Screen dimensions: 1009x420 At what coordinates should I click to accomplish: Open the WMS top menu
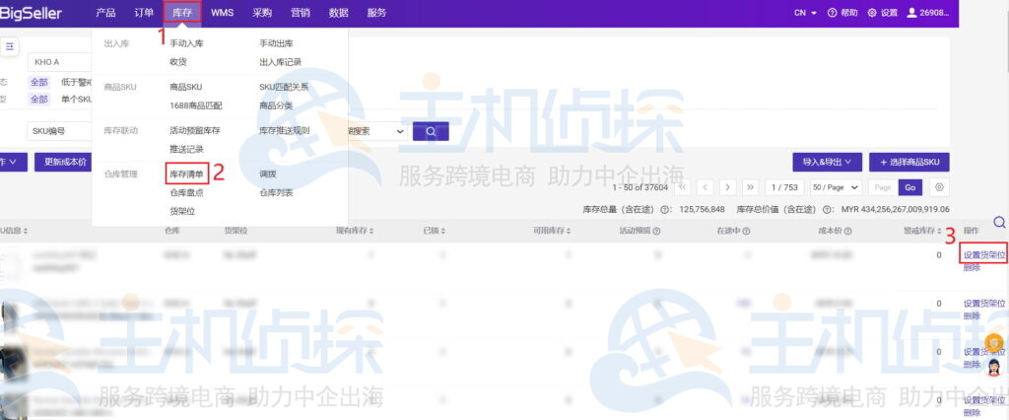pyautogui.click(x=222, y=13)
